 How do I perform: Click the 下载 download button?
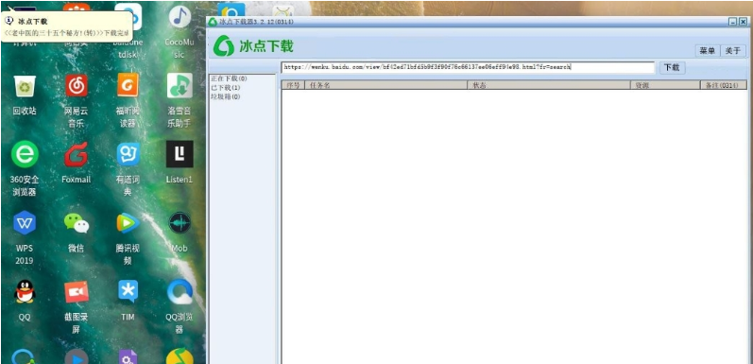(x=672, y=68)
